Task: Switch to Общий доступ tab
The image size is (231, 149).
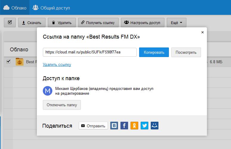Action: coord(51,8)
